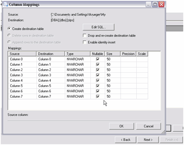The image size is (184, 145).
Task: Select the Source cell Column 7
Action: click(x=23, y=97)
